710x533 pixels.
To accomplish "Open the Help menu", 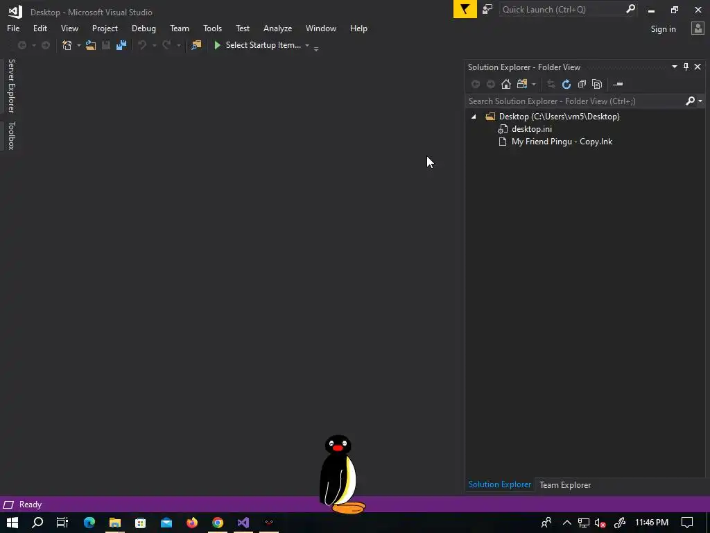I will [358, 28].
